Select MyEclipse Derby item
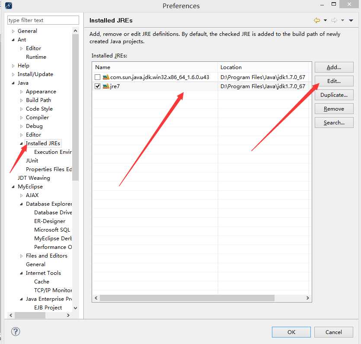Screen dimensions: 361x344 (53, 239)
